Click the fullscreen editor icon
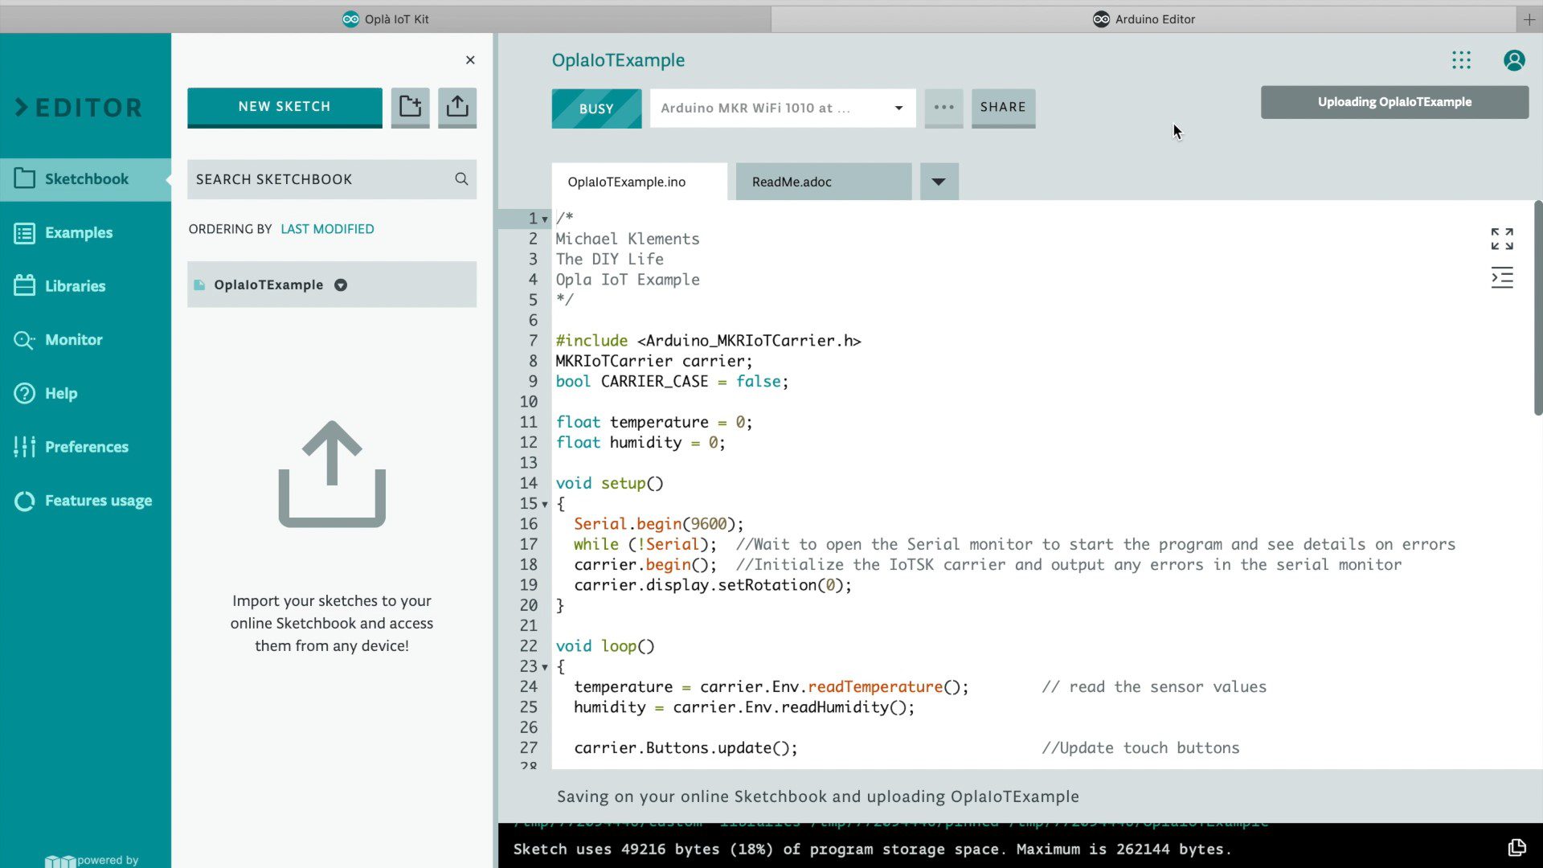Viewport: 1543px width, 868px height. [x=1501, y=239]
